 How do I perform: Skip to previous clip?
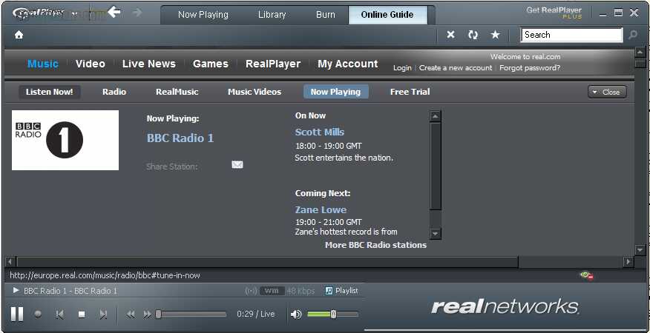coord(59,314)
